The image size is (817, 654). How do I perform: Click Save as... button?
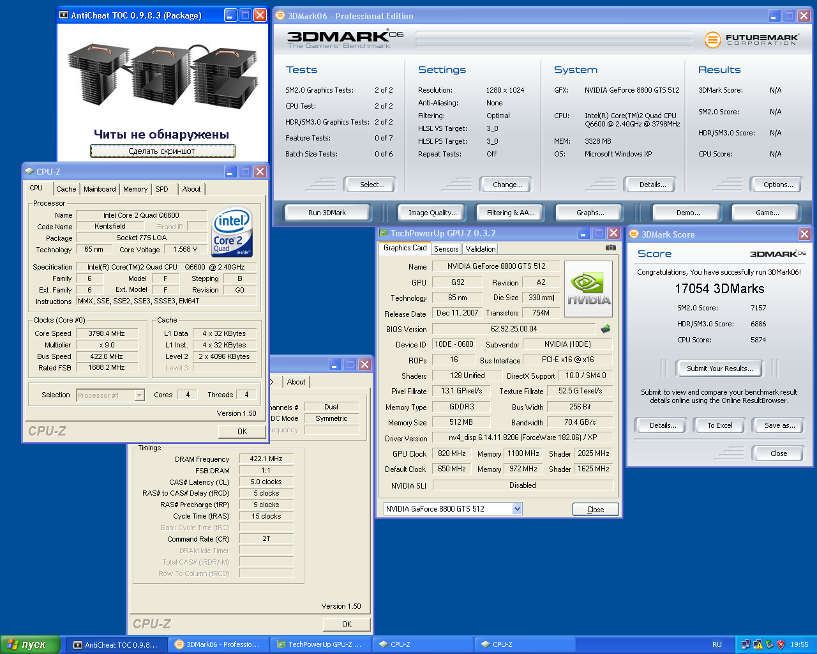(x=779, y=425)
